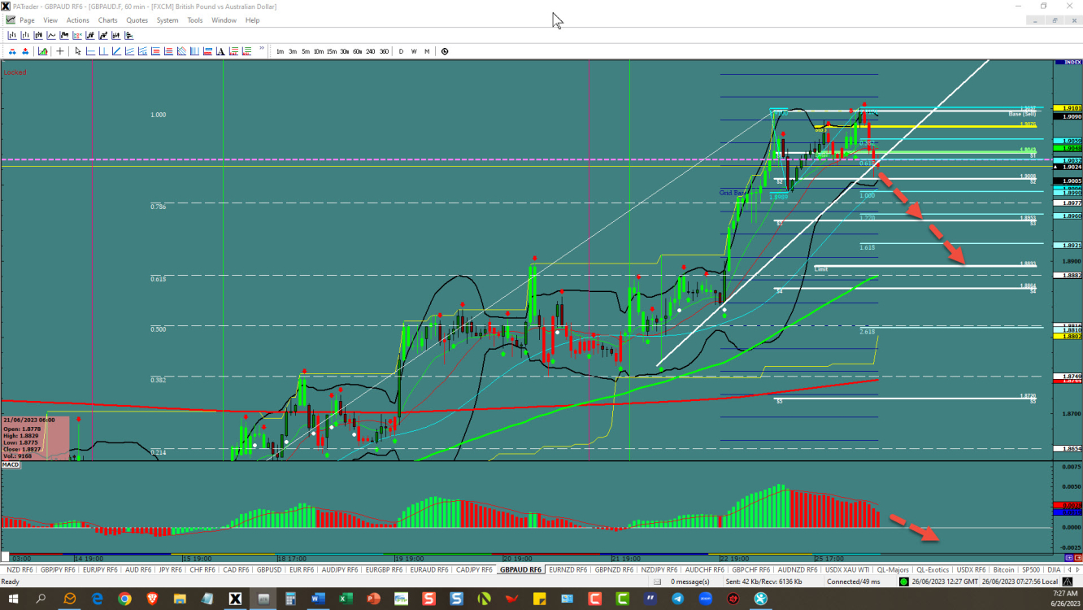Open the Calculator from the taskbar
Image resolution: width=1083 pixels, height=610 pixels.
pos(290,599)
